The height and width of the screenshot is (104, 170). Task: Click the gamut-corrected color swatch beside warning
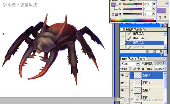(x=116, y=14)
